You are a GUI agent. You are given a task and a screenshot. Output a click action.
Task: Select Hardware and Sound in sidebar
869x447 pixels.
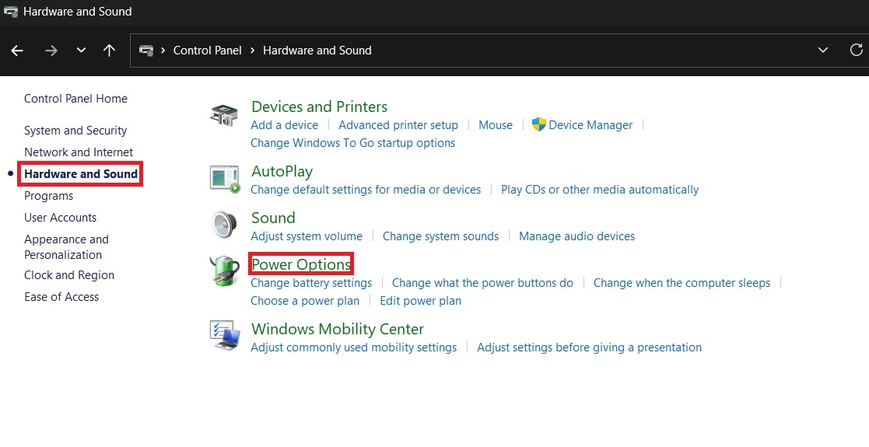pos(81,174)
